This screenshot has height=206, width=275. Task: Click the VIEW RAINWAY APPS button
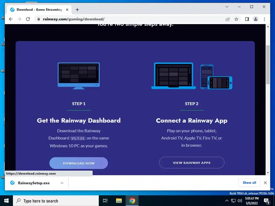191,163
